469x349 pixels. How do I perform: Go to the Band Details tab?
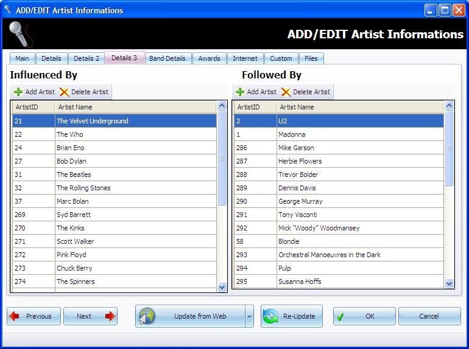coord(167,58)
